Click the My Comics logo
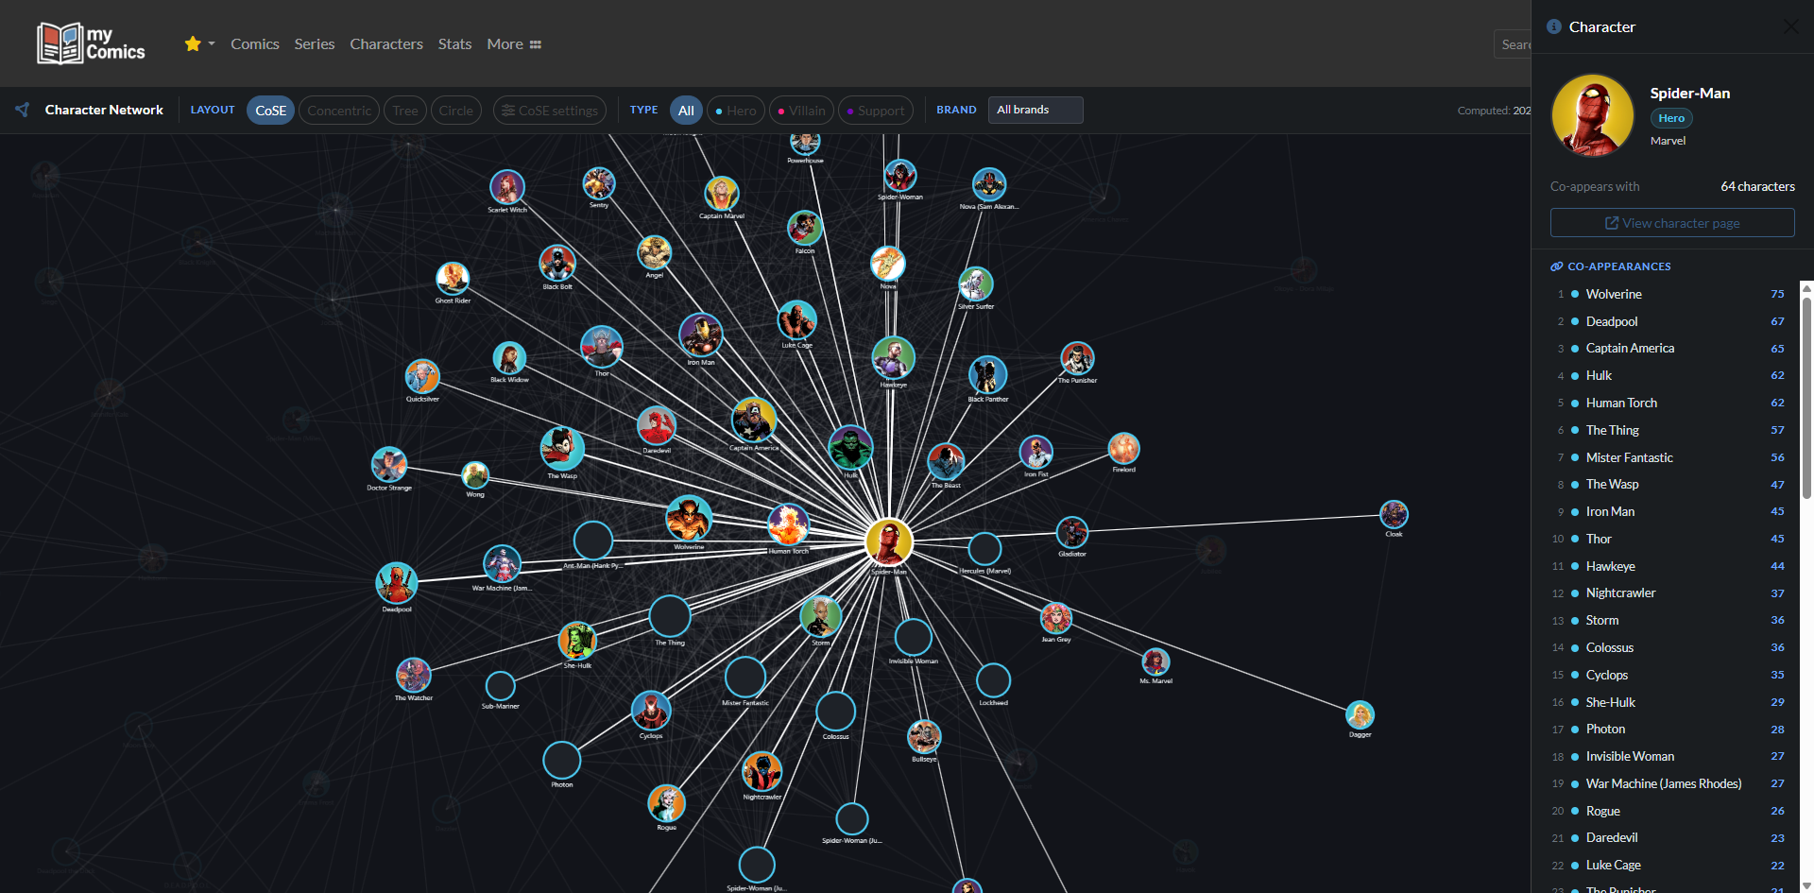Screen dimensions: 1814x893 point(91,43)
